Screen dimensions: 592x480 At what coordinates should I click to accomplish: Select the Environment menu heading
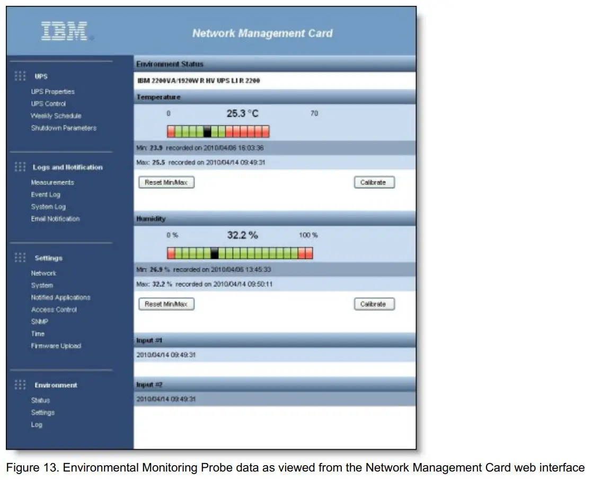coord(56,385)
